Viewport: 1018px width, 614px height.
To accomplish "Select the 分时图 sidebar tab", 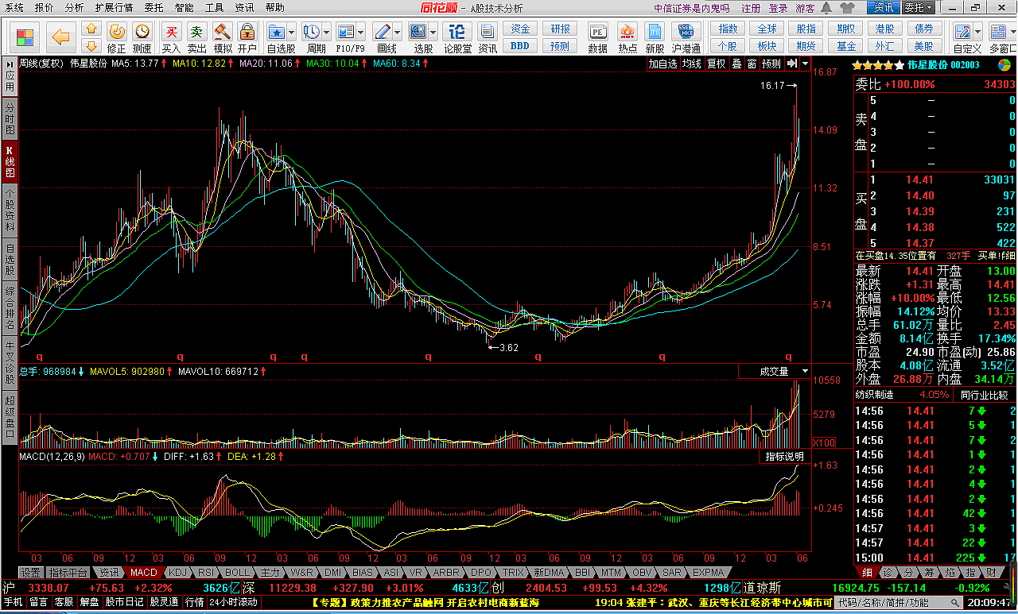I will [x=10, y=118].
